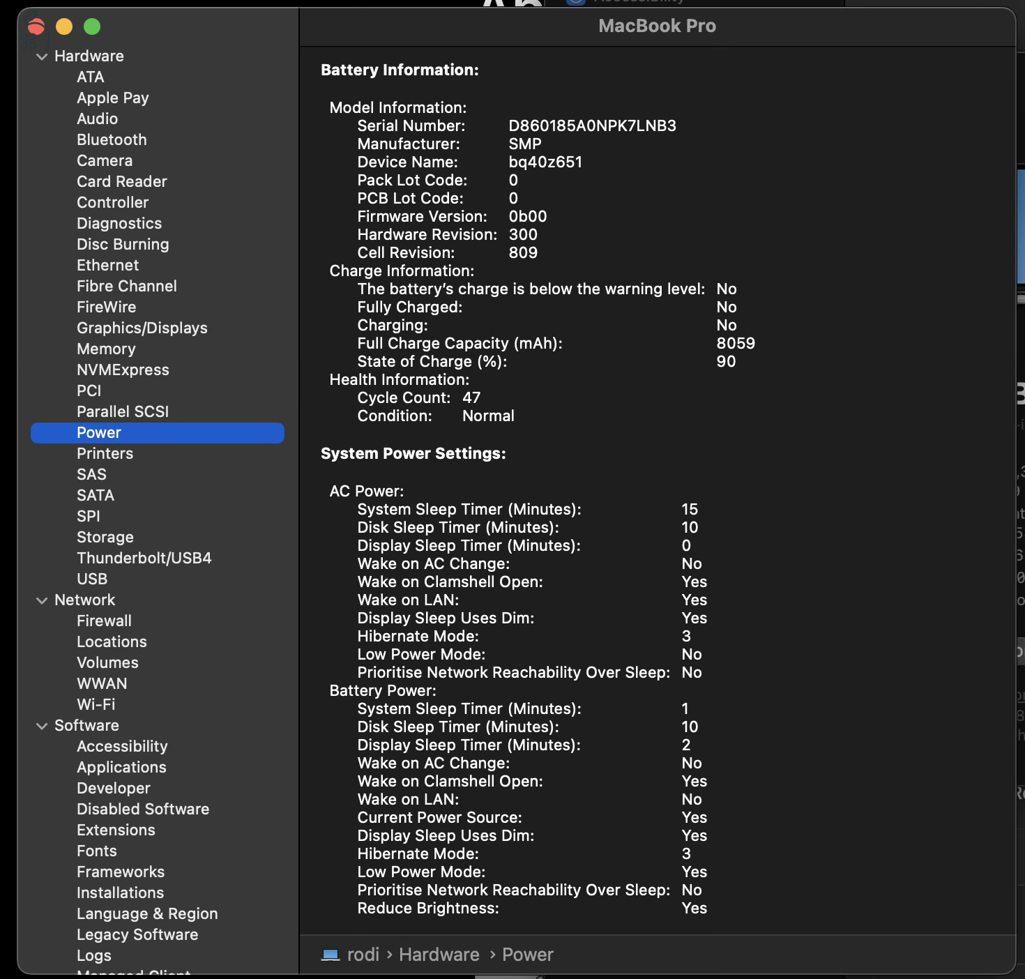Open the WWAN entry
The image size is (1025, 979).
[102, 683]
